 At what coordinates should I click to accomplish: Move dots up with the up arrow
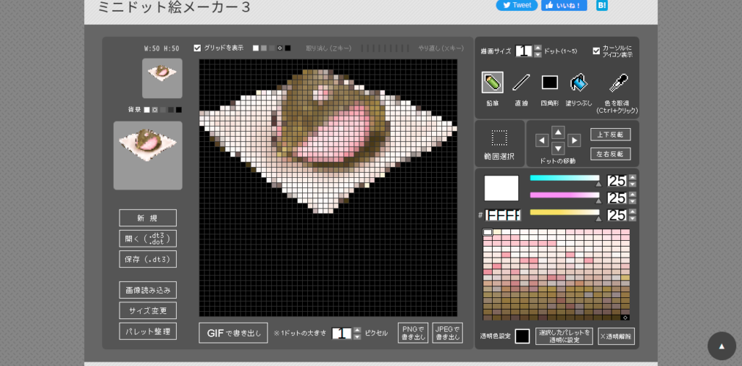[559, 132]
